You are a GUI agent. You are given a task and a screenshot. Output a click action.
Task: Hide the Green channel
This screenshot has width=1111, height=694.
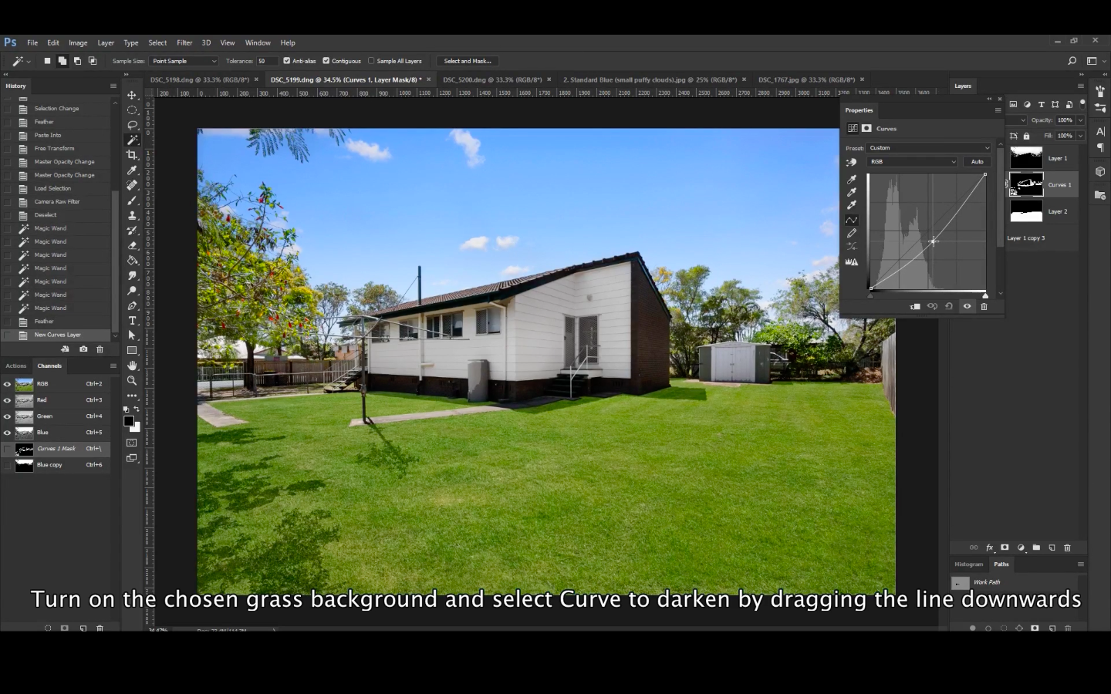pyautogui.click(x=8, y=416)
